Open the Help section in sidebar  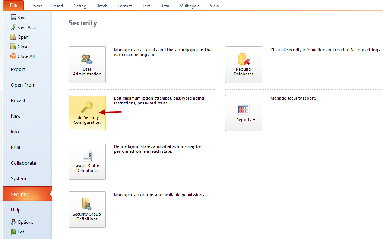pos(16,210)
